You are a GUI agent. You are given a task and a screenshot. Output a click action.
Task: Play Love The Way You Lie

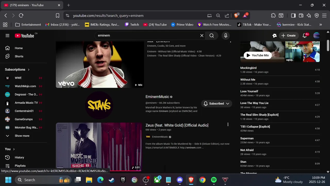point(280,105)
